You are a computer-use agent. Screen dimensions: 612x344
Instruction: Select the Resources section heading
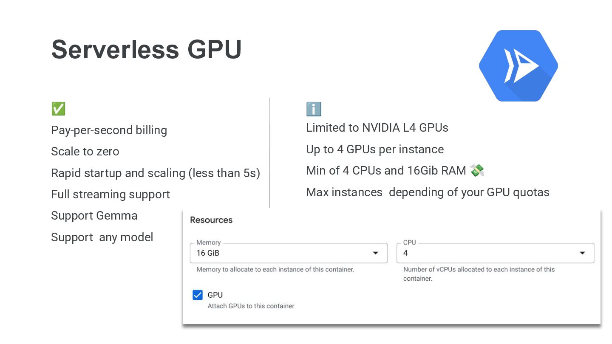pos(211,220)
